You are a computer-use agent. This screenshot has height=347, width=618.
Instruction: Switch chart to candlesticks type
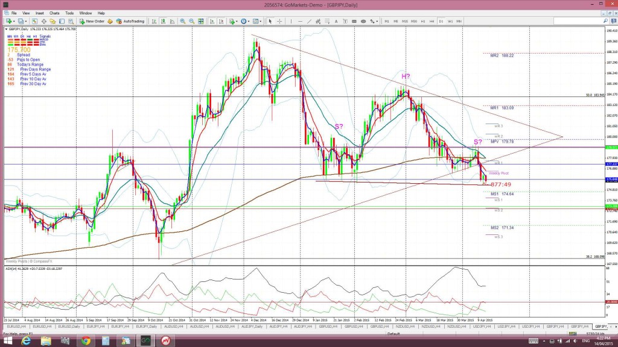coord(163,21)
